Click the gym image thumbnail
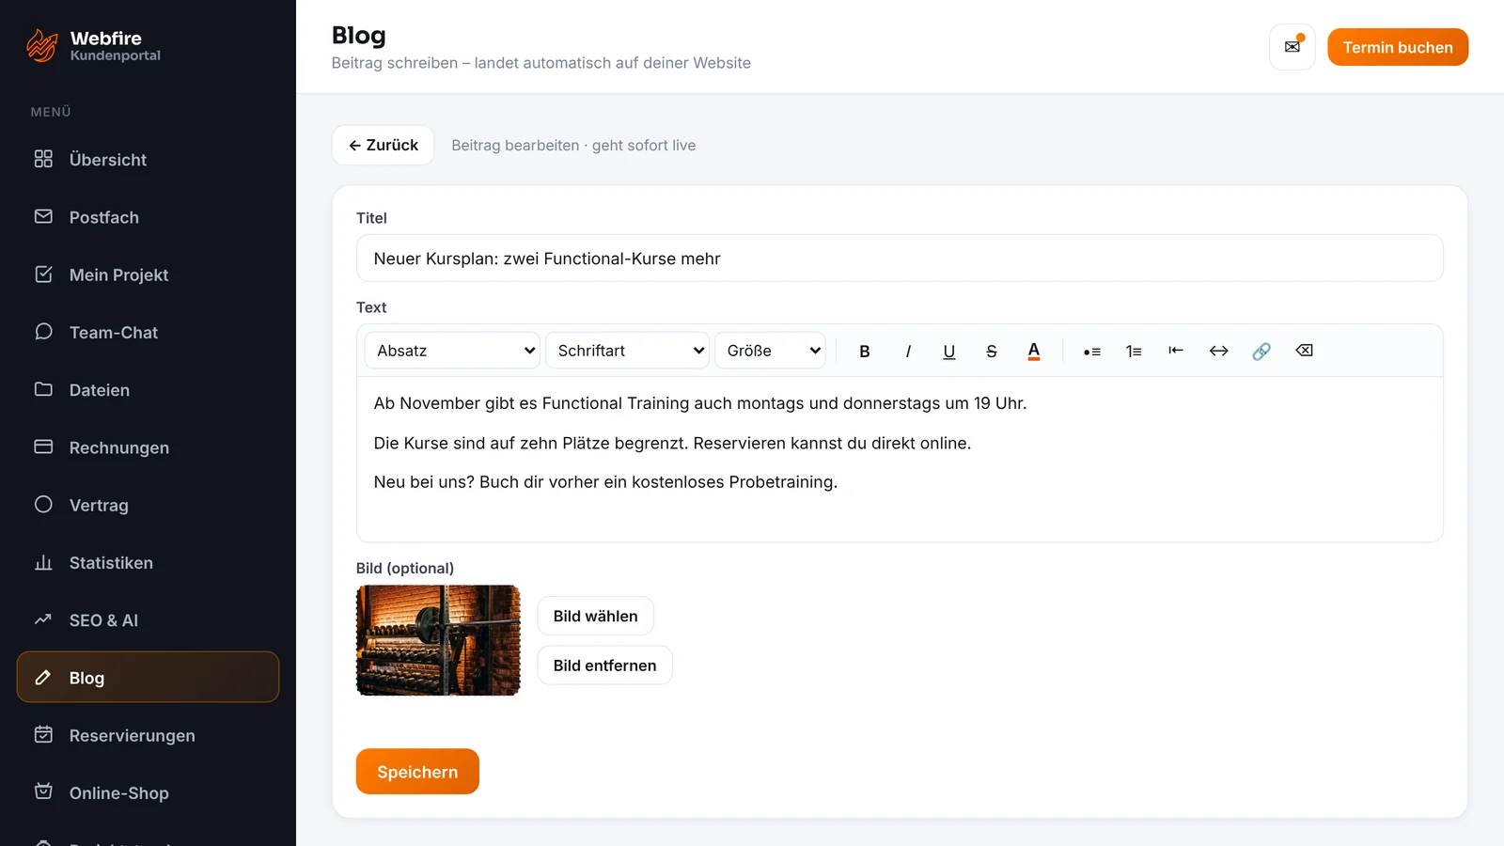 (438, 640)
